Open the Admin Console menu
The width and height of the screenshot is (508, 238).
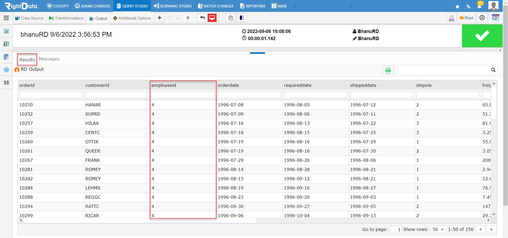coord(92,6)
